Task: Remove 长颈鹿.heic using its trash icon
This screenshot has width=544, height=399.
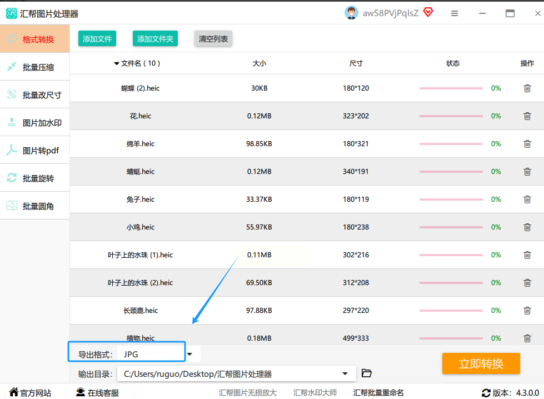Action: 527,310
